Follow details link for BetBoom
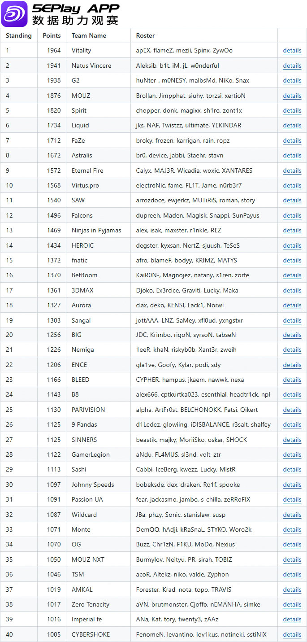This screenshot has height=642, width=307. pos(292,275)
